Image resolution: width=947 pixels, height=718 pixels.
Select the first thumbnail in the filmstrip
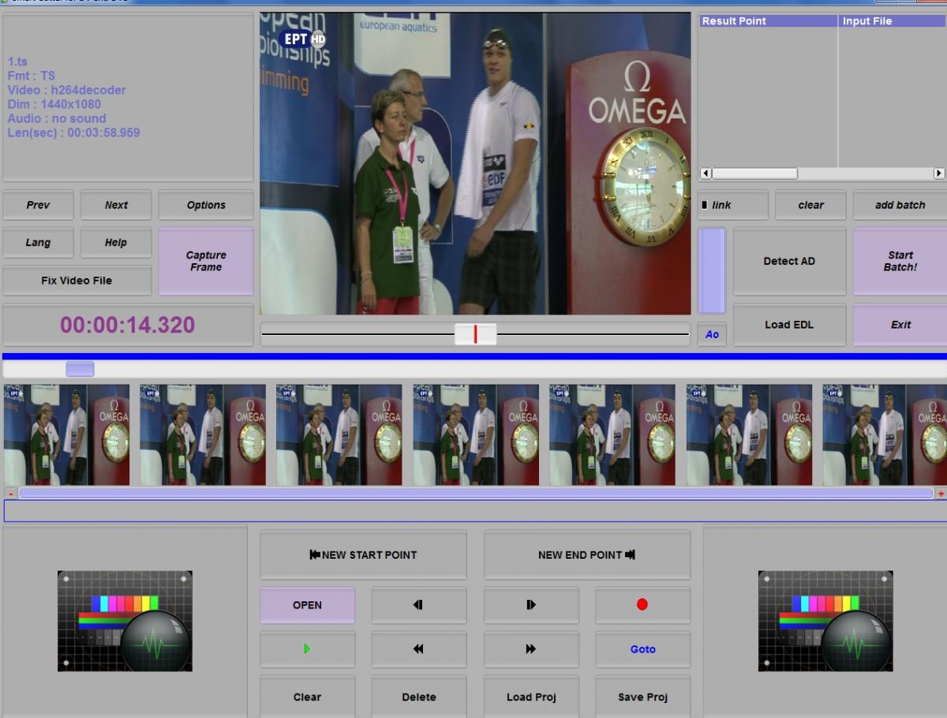pos(66,434)
